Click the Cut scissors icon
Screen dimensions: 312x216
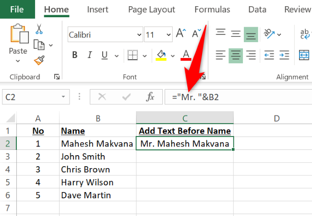click(x=40, y=30)
